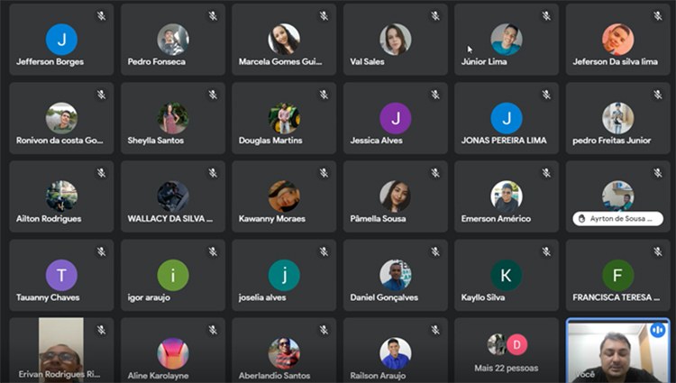The image size is (676, 383).
Task: Select Daniel Gonçalves profile picture
Action: click(396, 275)
